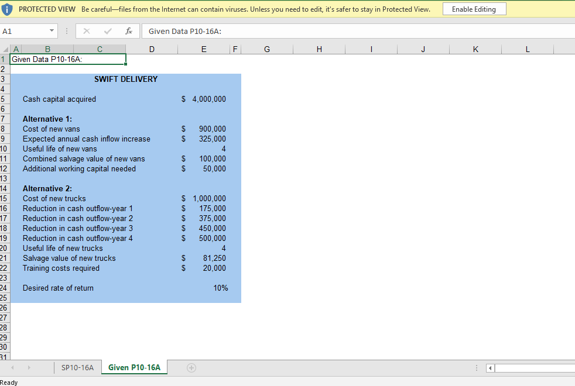Click Reduction in cash outflow-year 2 label
Screen dimensions: 575x386
pyautogui.click(x=78, y=218)
